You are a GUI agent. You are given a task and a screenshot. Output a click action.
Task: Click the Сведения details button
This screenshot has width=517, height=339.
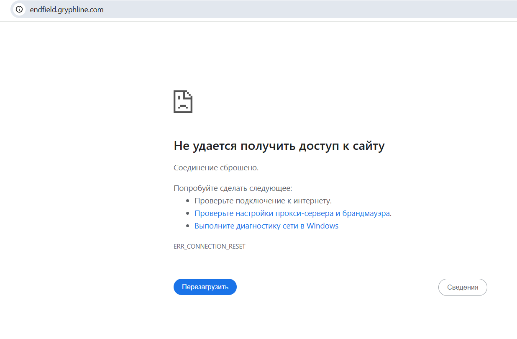[463, 288]
